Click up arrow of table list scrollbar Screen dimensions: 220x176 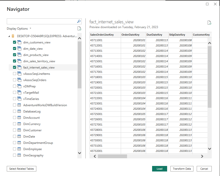[x=79, y=38]
